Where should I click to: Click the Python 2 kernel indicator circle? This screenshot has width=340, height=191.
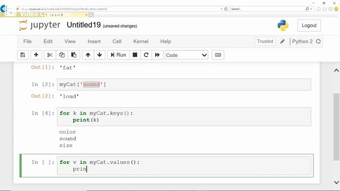pyautogui.click(x=318, y=41)
